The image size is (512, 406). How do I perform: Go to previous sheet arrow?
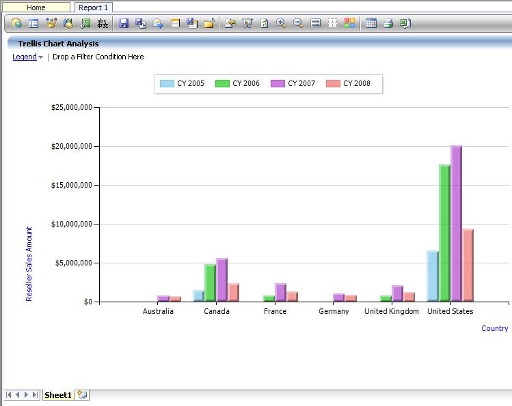coord(17,395)
